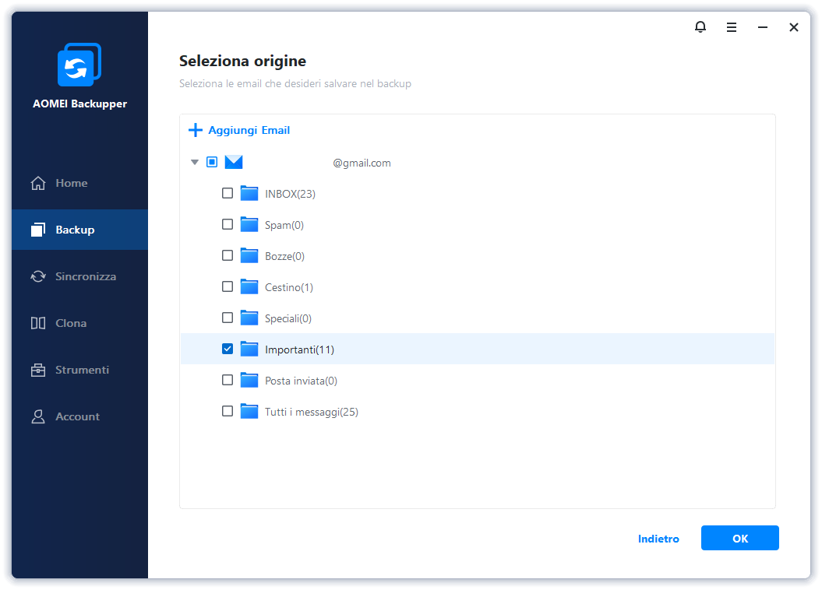Click the INBOX folder icon
The width and height of the screenshot is (822, 590).
click(249, 194)
